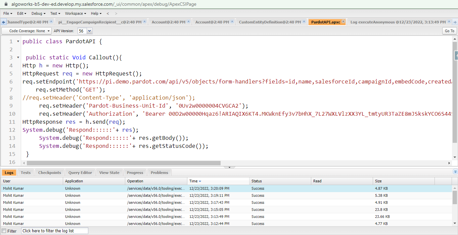Close the PardotAPI.apxc tab
This screenshot has height=235, width=458.
coord(343,21)
